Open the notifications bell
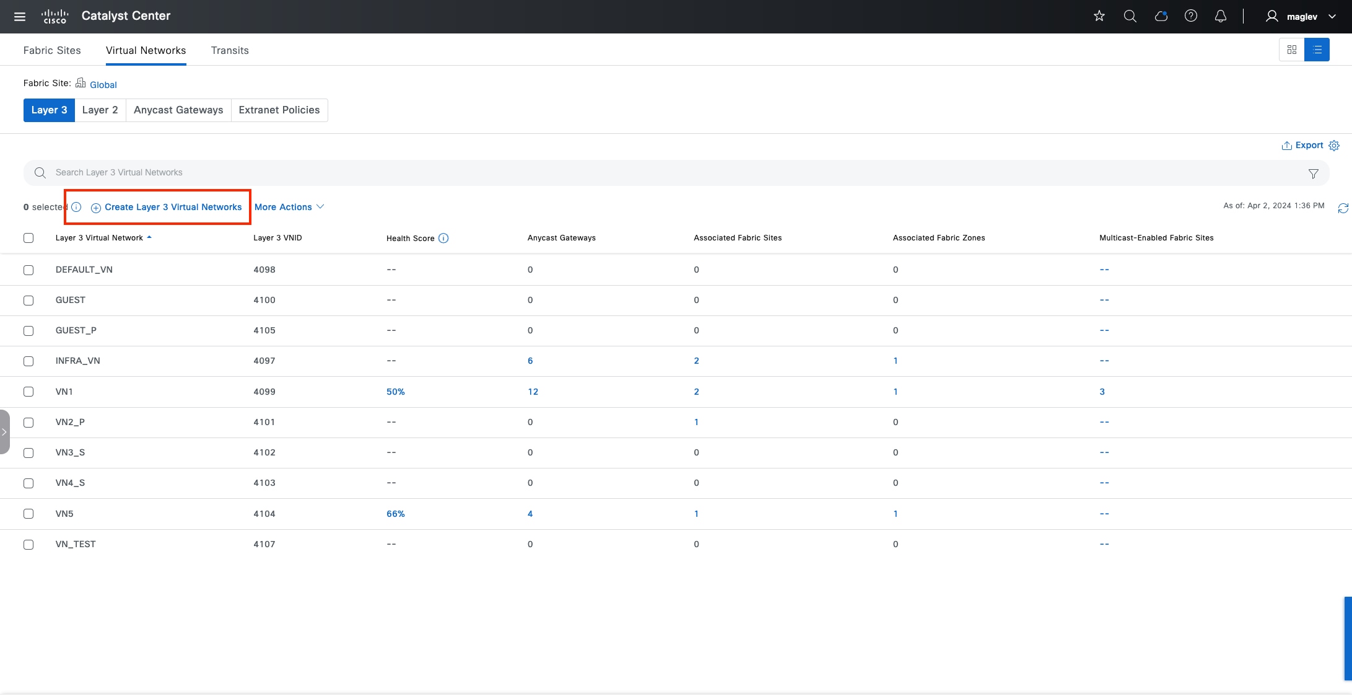 click(x=1220, y=16)
